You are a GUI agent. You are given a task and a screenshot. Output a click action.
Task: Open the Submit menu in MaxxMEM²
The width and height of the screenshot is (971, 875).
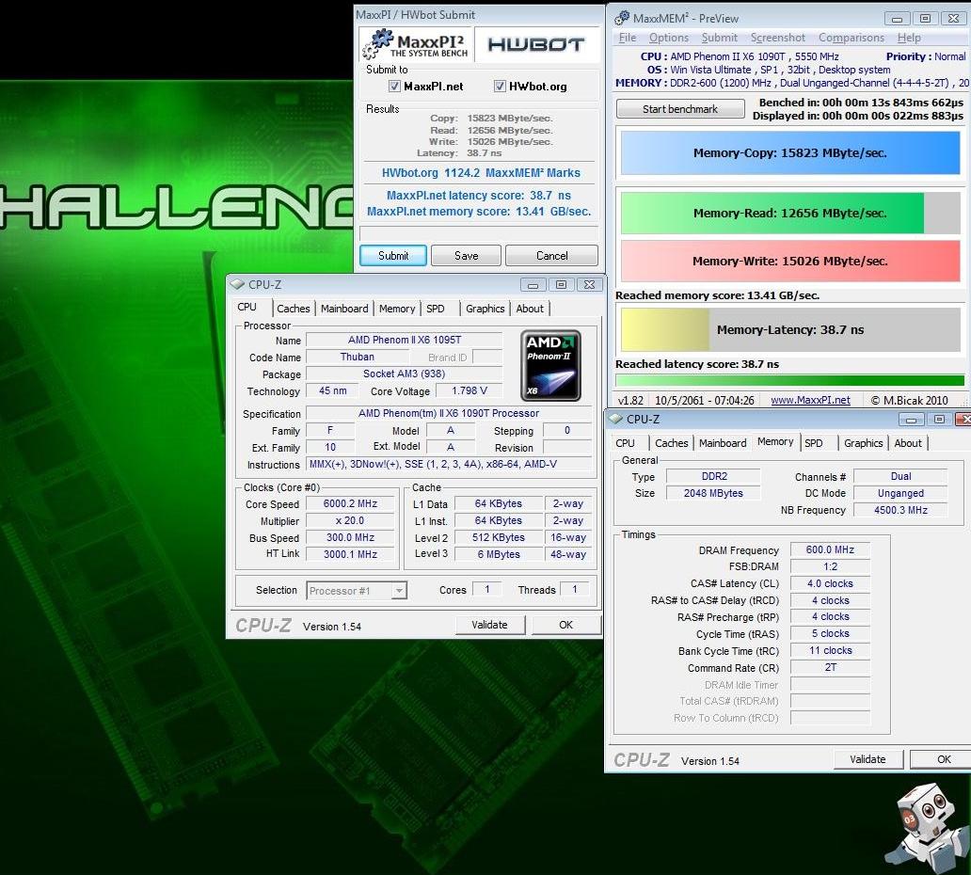pyautogui.click(x=719, y=38)
